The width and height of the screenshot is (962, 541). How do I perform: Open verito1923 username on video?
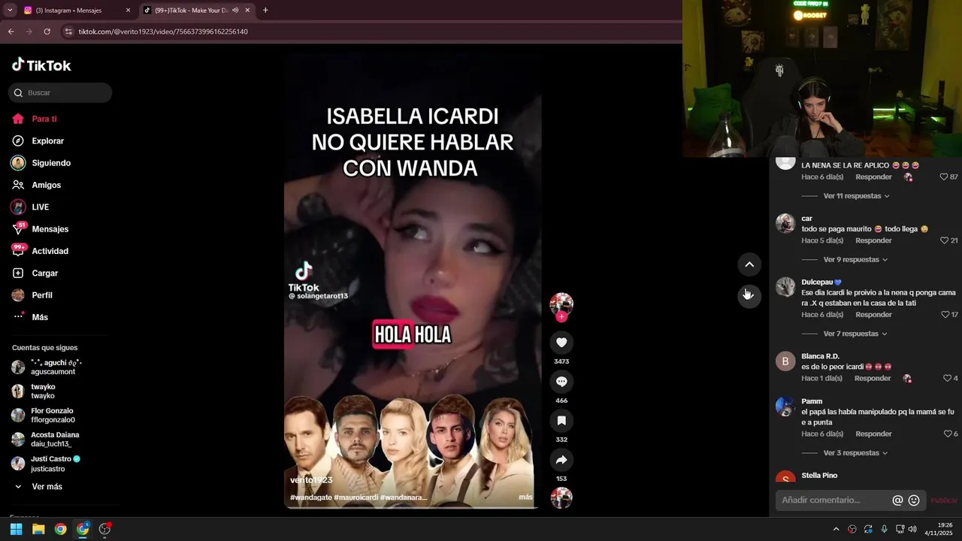(311, 480)
